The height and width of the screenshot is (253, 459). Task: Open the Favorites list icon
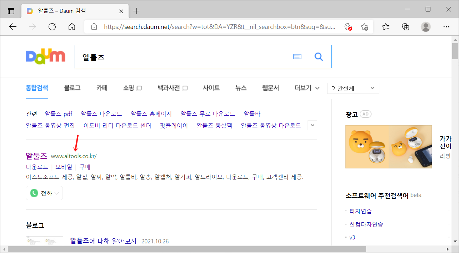click(386, 27)
